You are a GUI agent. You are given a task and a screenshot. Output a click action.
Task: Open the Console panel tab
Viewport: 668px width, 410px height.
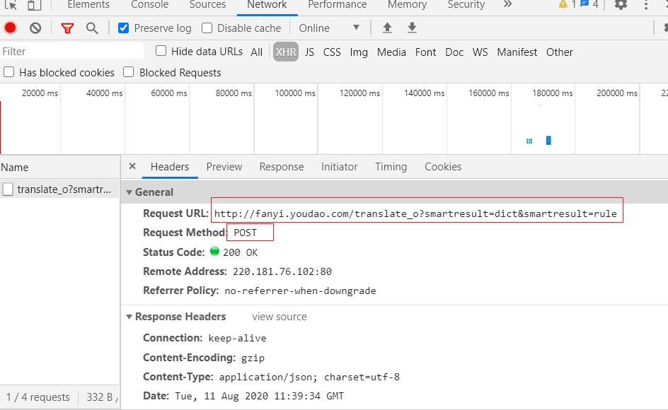(150, 5)
